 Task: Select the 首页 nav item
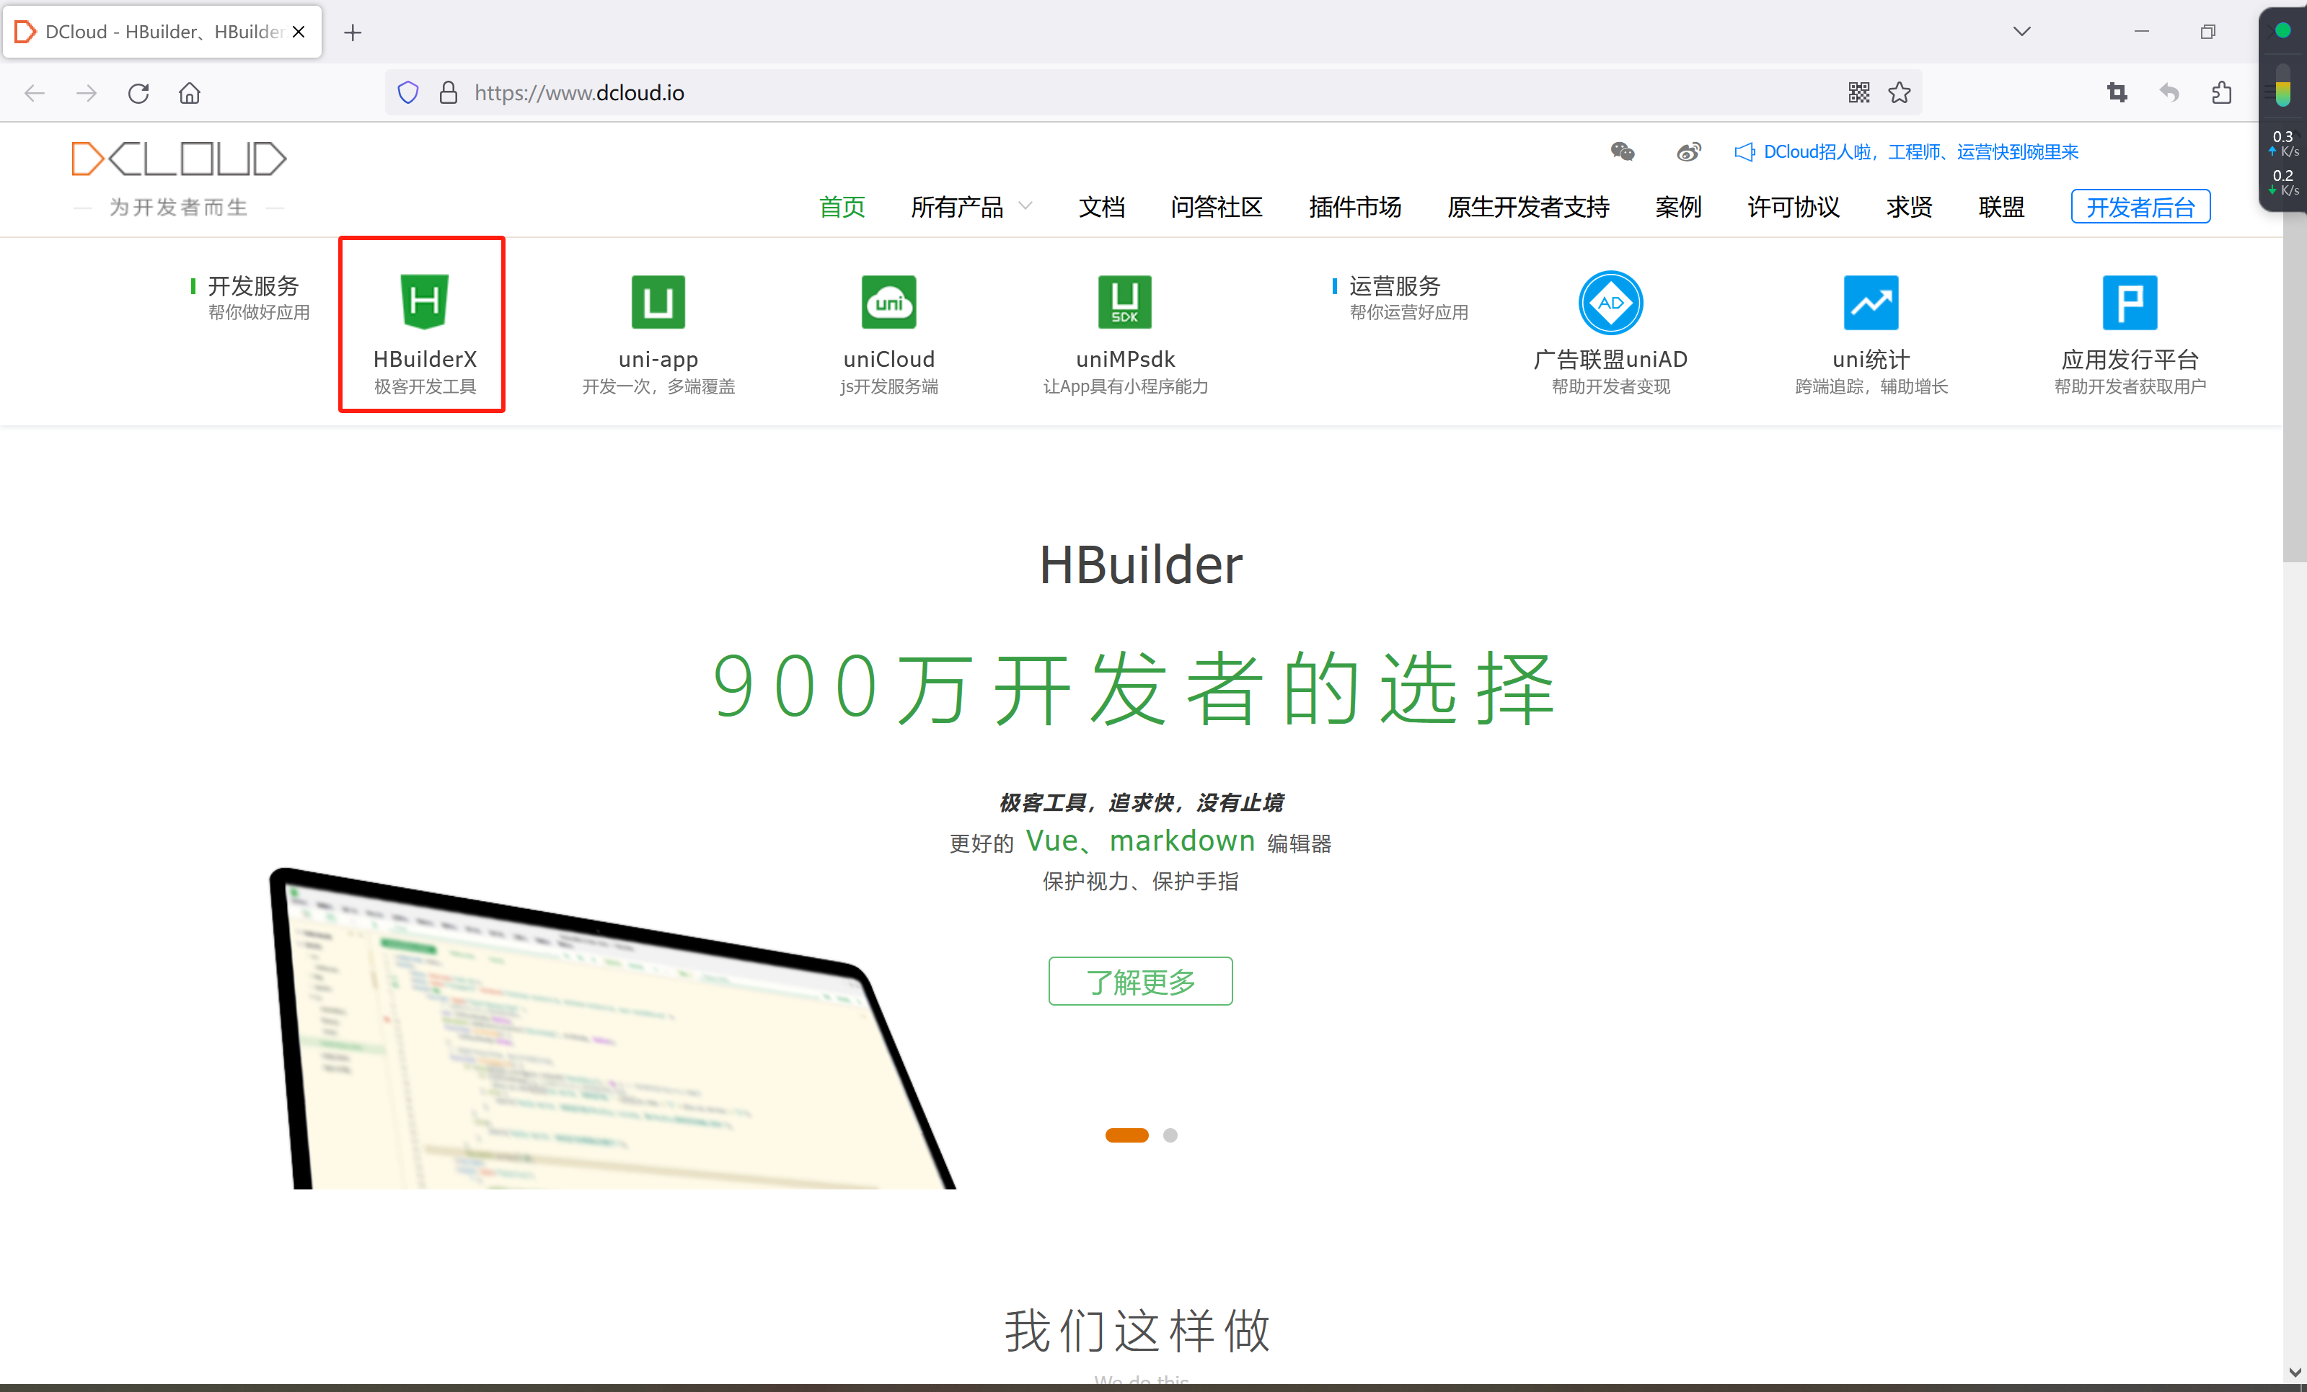coord(842,207)
